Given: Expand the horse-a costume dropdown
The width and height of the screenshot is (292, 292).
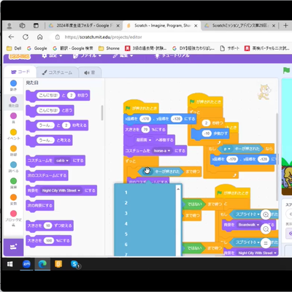Looking at the screenshot, I should click(161, 151).
